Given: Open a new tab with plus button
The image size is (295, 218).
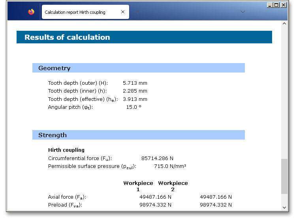Looking at the screenshot, I should click(x=138, y=12).
